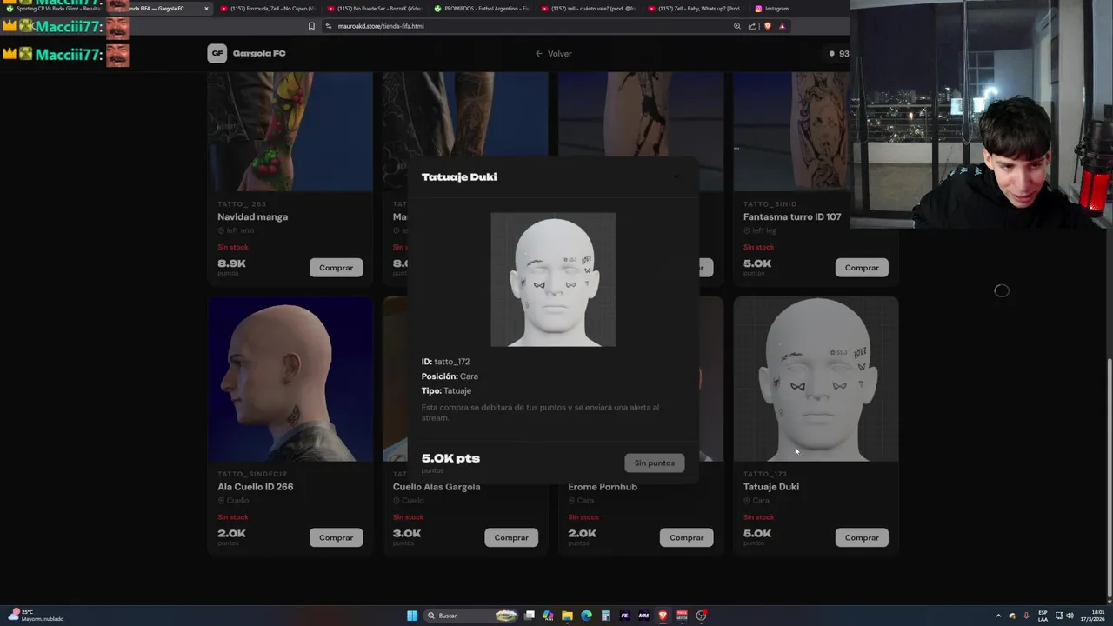This screenshot has width=1113, height=626.
Task: Switch to the PROMEDIOS - Futbol Argentino tab
Action: (x=481, y=9)
